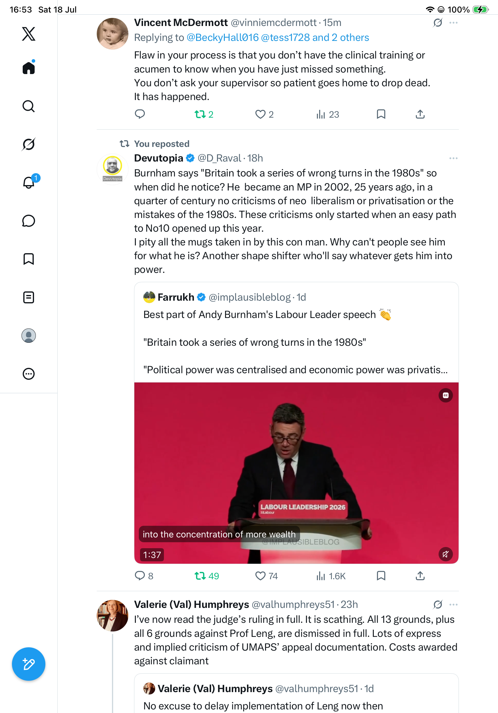Open more options on Vincent McDermott's post

tap(453, 23)
